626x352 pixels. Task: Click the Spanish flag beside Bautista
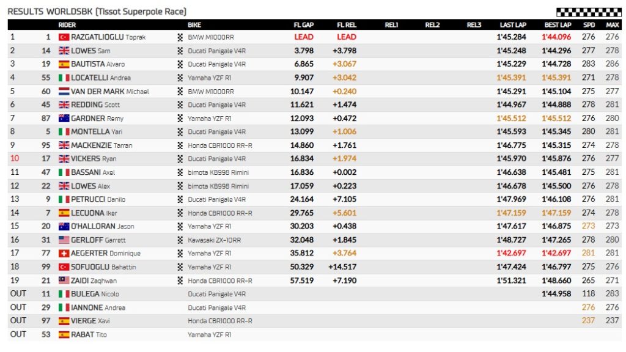64,64
